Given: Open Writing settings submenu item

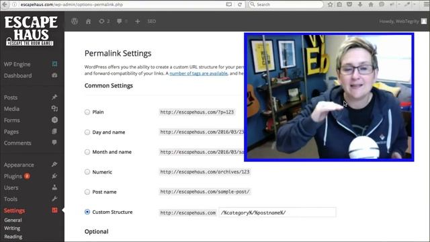Looking at the screenshot, I should point(12,229).
